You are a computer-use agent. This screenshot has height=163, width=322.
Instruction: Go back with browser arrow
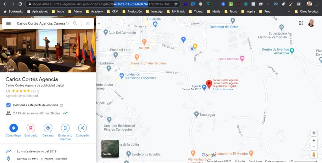tap(5, 4)
